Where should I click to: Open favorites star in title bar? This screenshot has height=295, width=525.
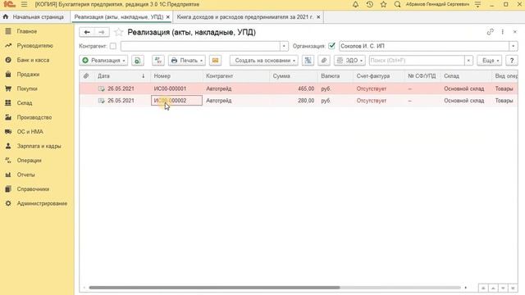click(x=383, y=4)
